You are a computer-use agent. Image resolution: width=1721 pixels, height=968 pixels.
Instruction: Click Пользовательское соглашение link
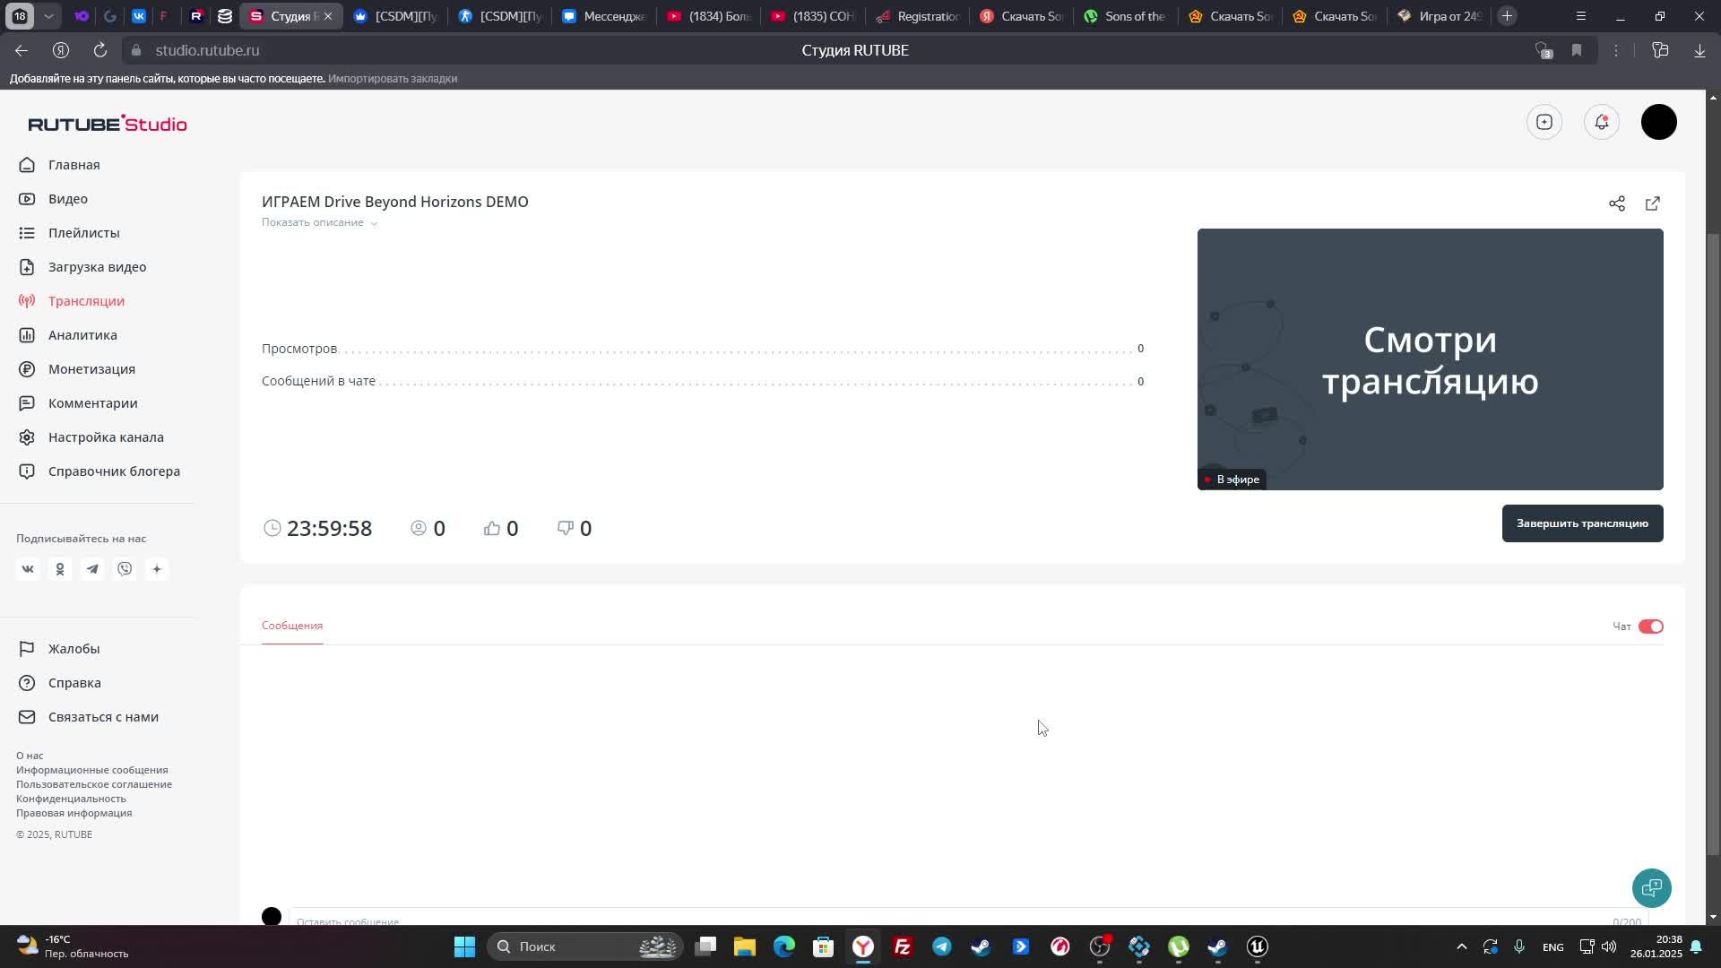tap(94, 784)
